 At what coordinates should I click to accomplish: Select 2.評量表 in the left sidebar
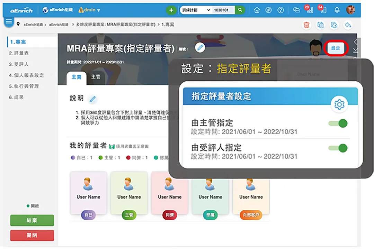(19, 53)
